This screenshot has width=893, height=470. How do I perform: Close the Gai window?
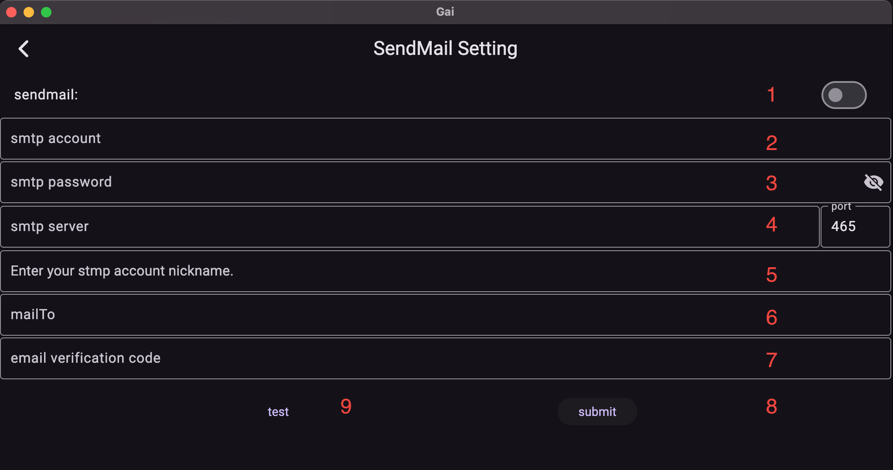11,12
